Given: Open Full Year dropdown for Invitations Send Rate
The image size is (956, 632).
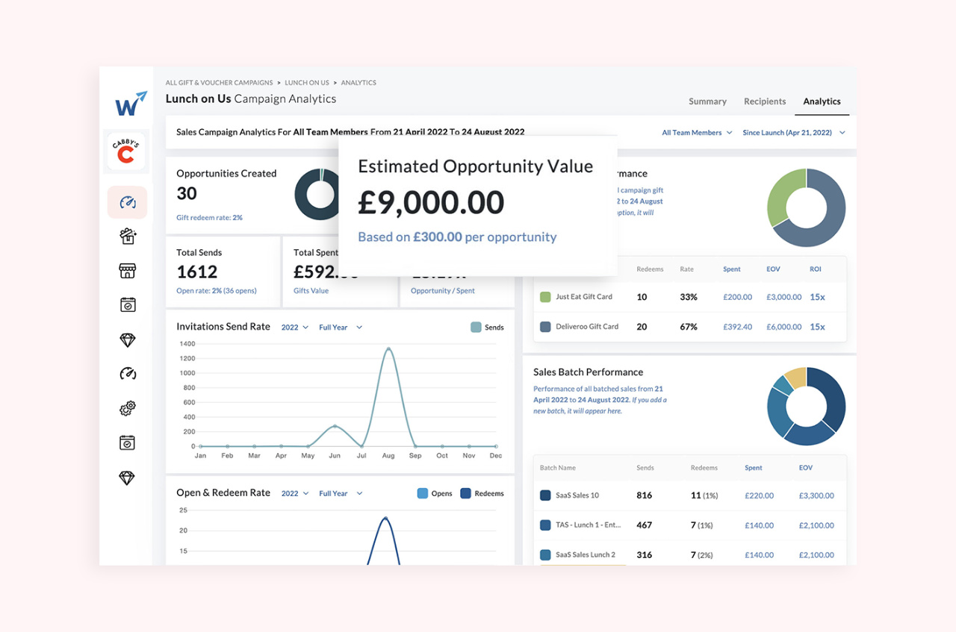Looking at the screenshot, I should click(x=341, y=327).
